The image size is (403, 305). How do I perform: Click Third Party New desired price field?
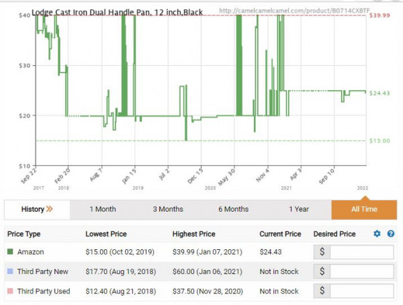point(361,271)
